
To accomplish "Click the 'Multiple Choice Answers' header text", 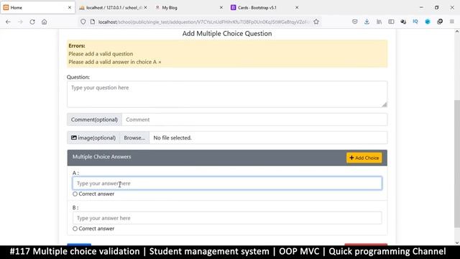I will pyautogui.click(x=102, y=157).
